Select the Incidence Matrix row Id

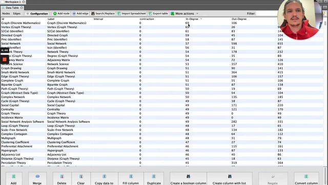(12, 118)
